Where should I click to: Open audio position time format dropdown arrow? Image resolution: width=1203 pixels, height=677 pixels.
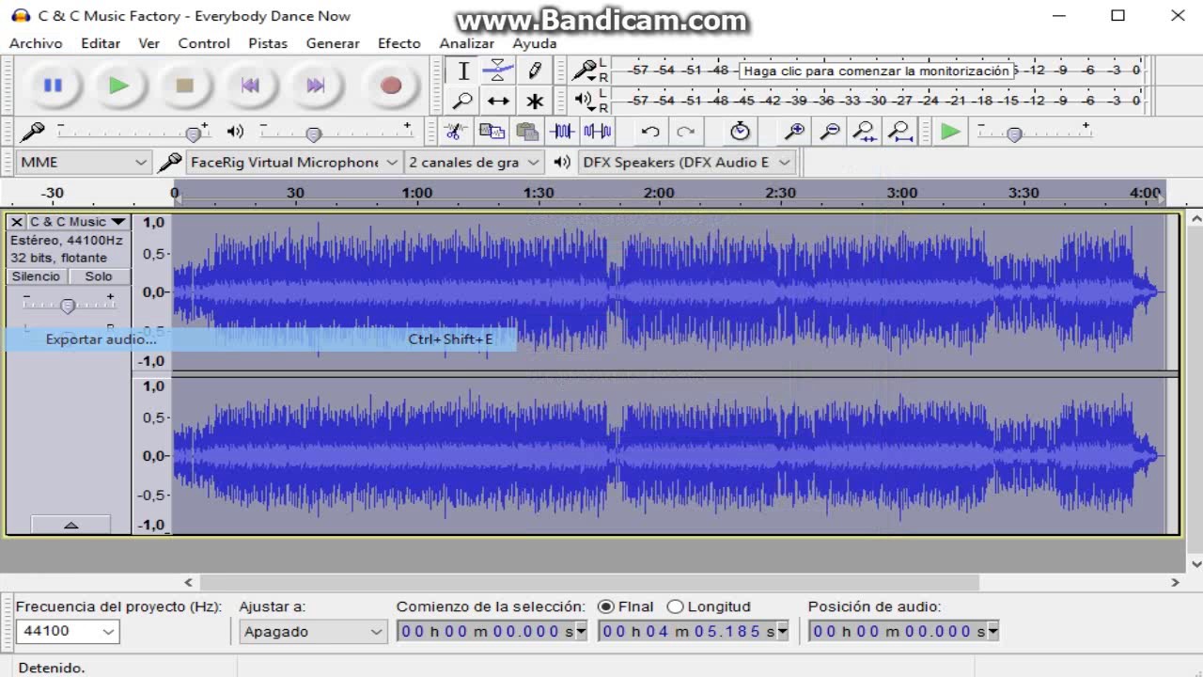(992, 631)
